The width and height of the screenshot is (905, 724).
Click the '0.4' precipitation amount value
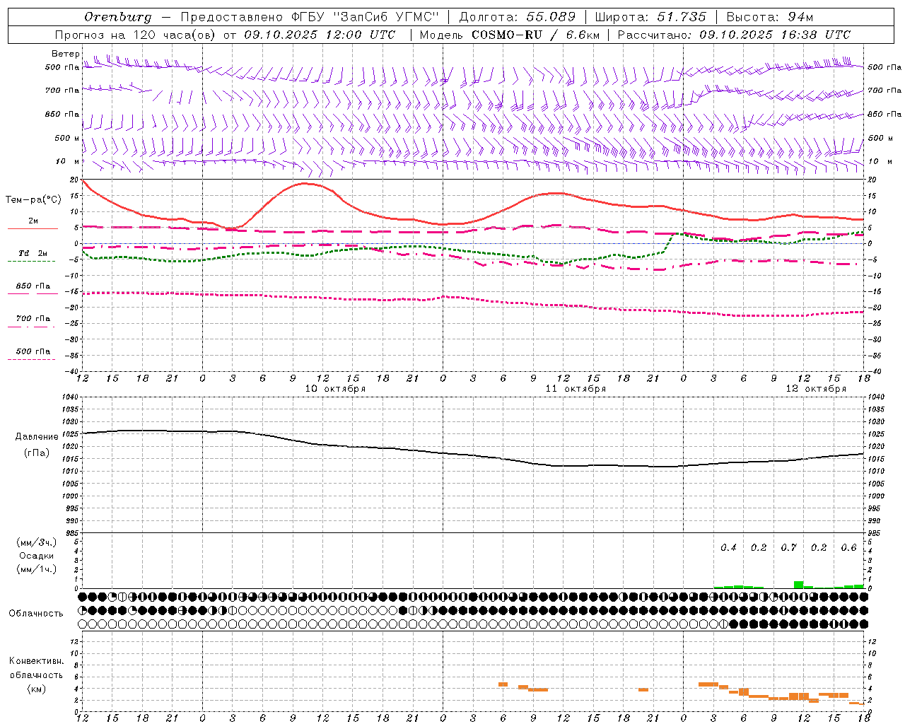(728, 548)
